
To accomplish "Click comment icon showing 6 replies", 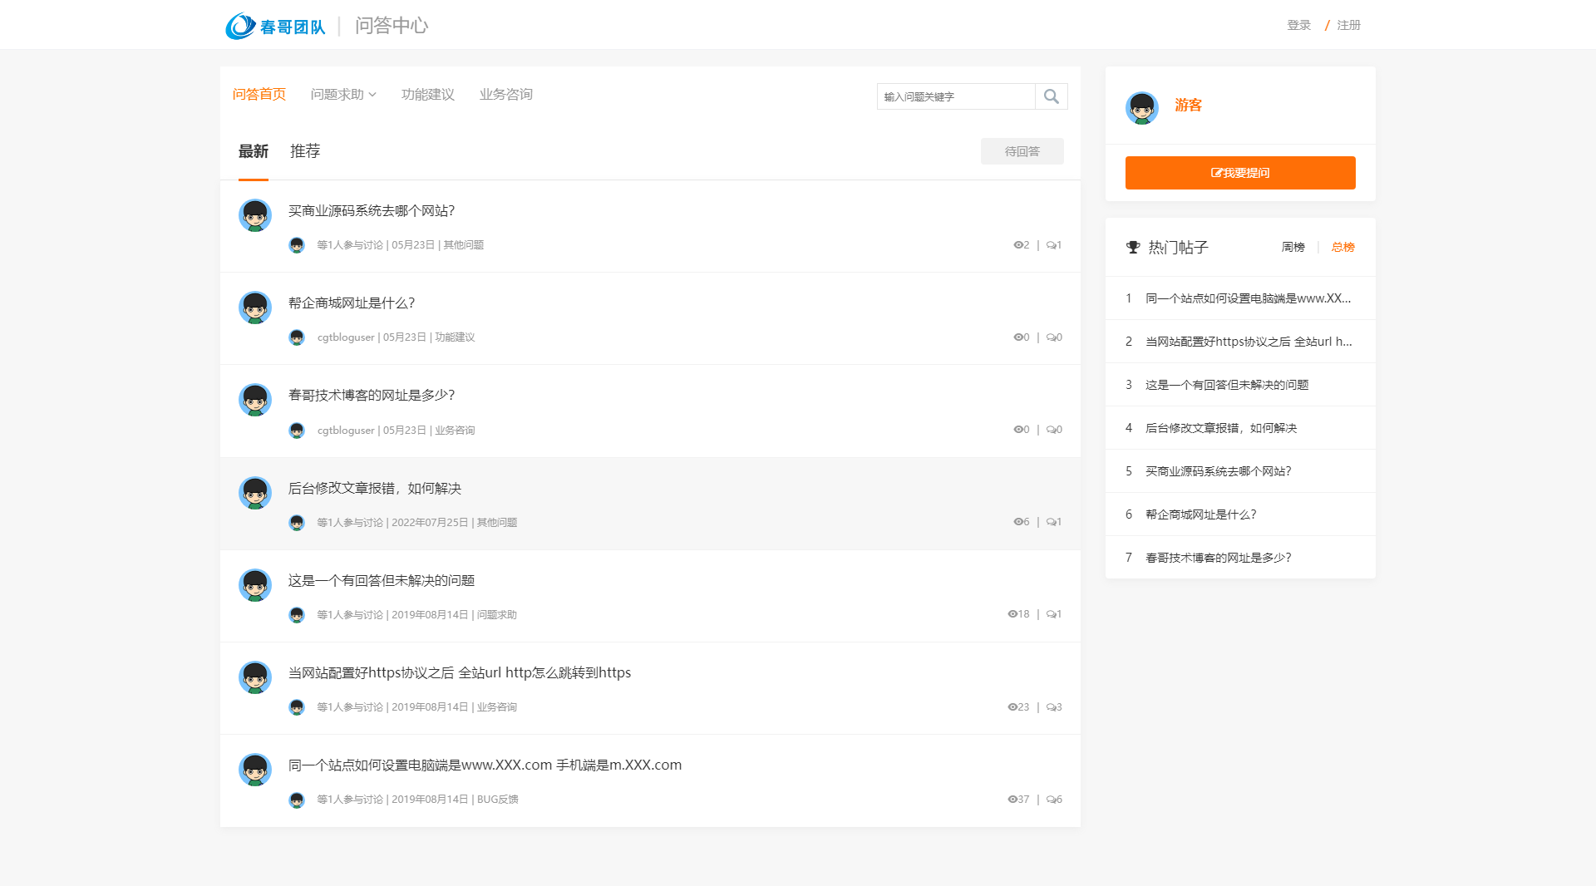I will coord(1051,800).
